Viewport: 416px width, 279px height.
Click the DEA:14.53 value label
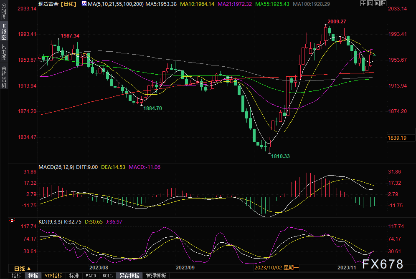point(113,167)
